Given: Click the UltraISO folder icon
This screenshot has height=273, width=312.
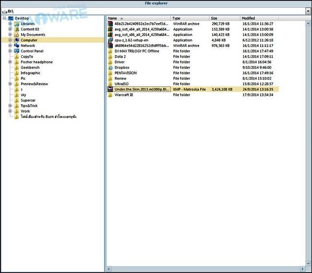Looking at the screenshot, I should click(x=110, y=84).
